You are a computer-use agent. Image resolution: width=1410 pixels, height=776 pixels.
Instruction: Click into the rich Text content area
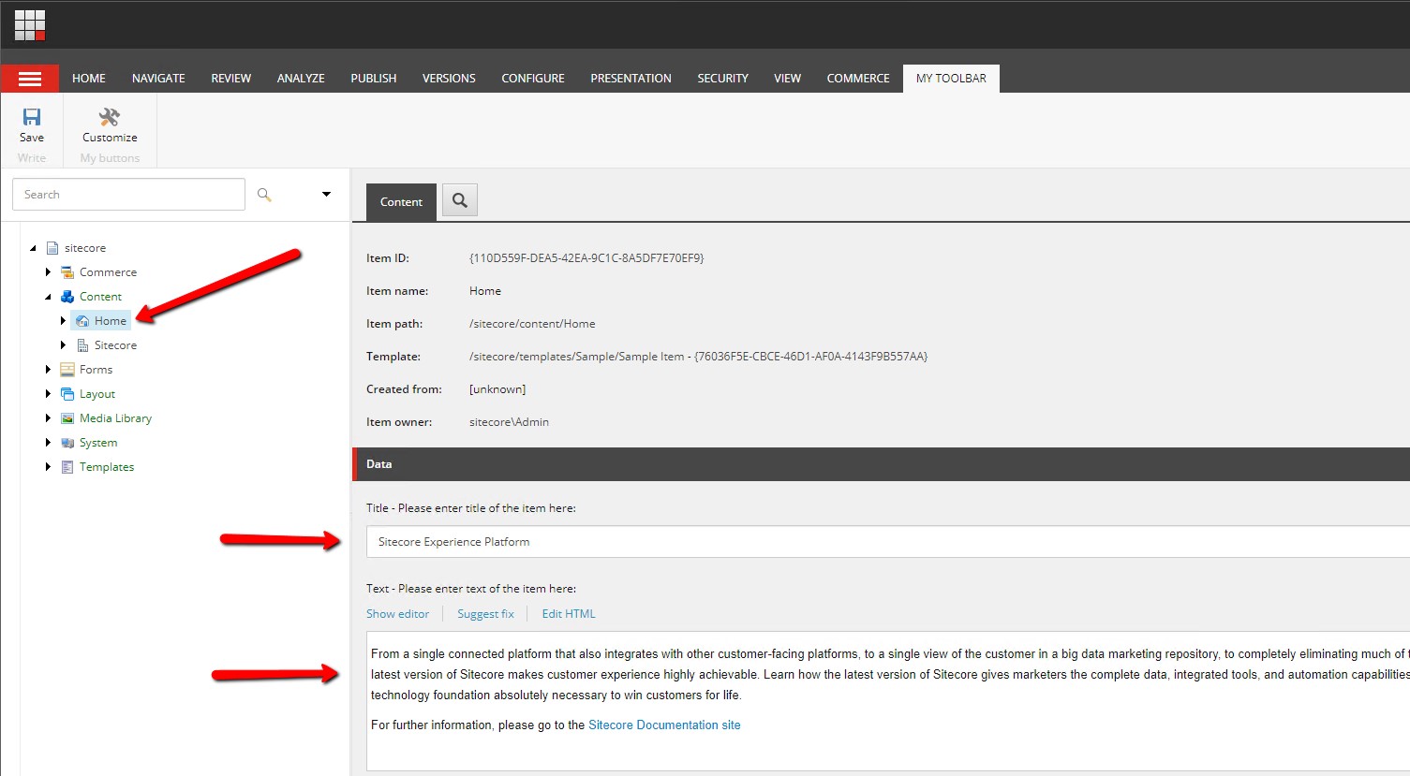[887, 701]
